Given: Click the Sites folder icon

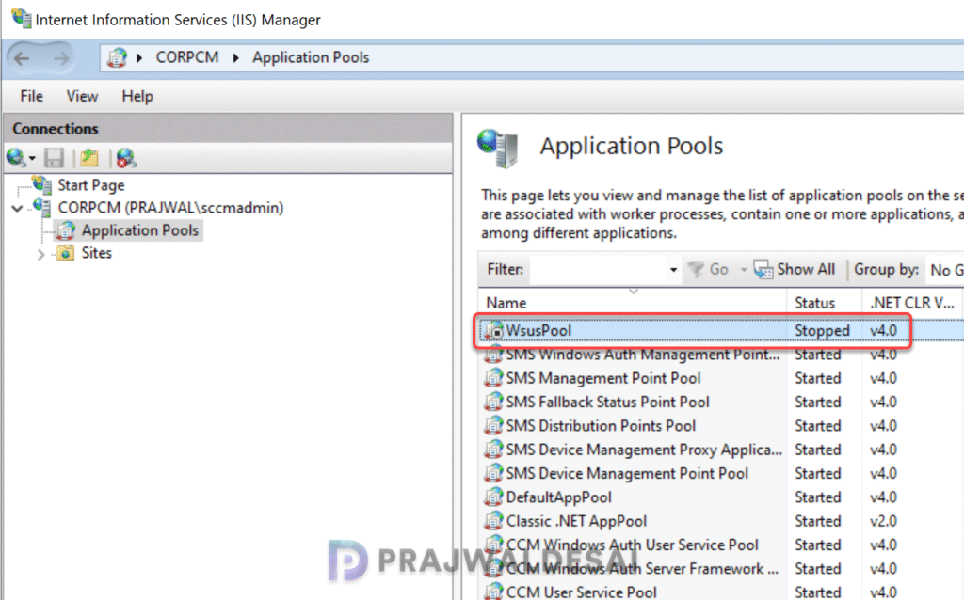Looking at the screenshot, I should coord(66,253).
